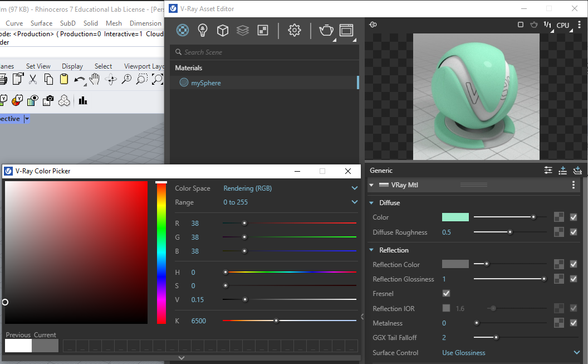Viewport: 588px width, 364px height.
Task: Click the rainbow hue strip
Action: tap(161, 253)
